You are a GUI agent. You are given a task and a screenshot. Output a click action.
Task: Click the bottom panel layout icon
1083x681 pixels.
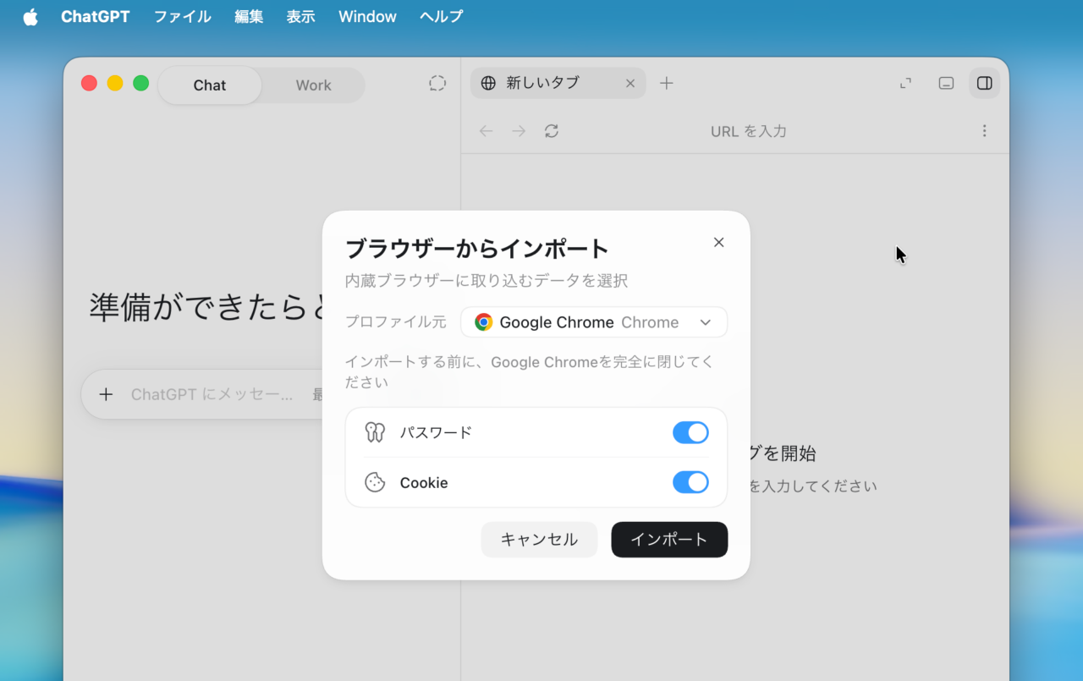tap(947, 83)
